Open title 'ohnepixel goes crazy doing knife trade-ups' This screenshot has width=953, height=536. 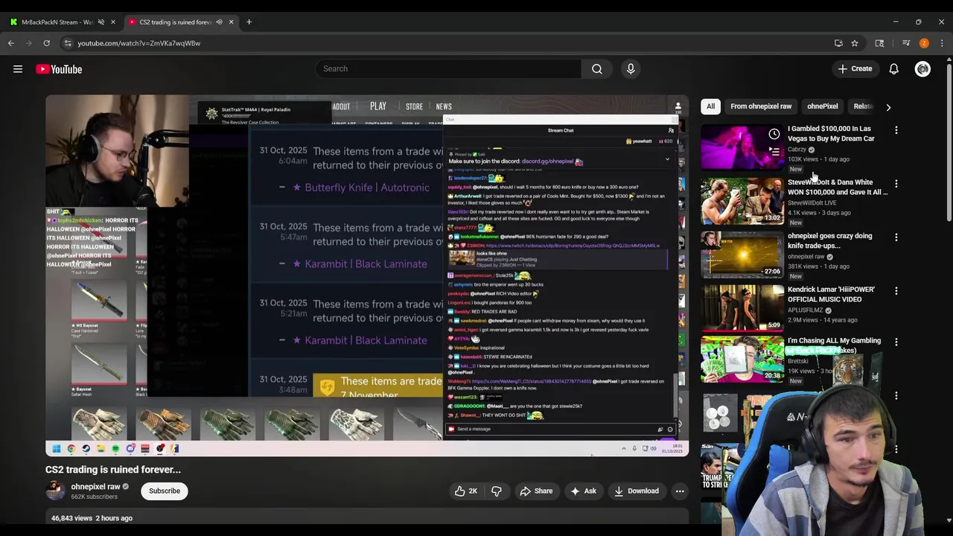click(x=830, y=241)
